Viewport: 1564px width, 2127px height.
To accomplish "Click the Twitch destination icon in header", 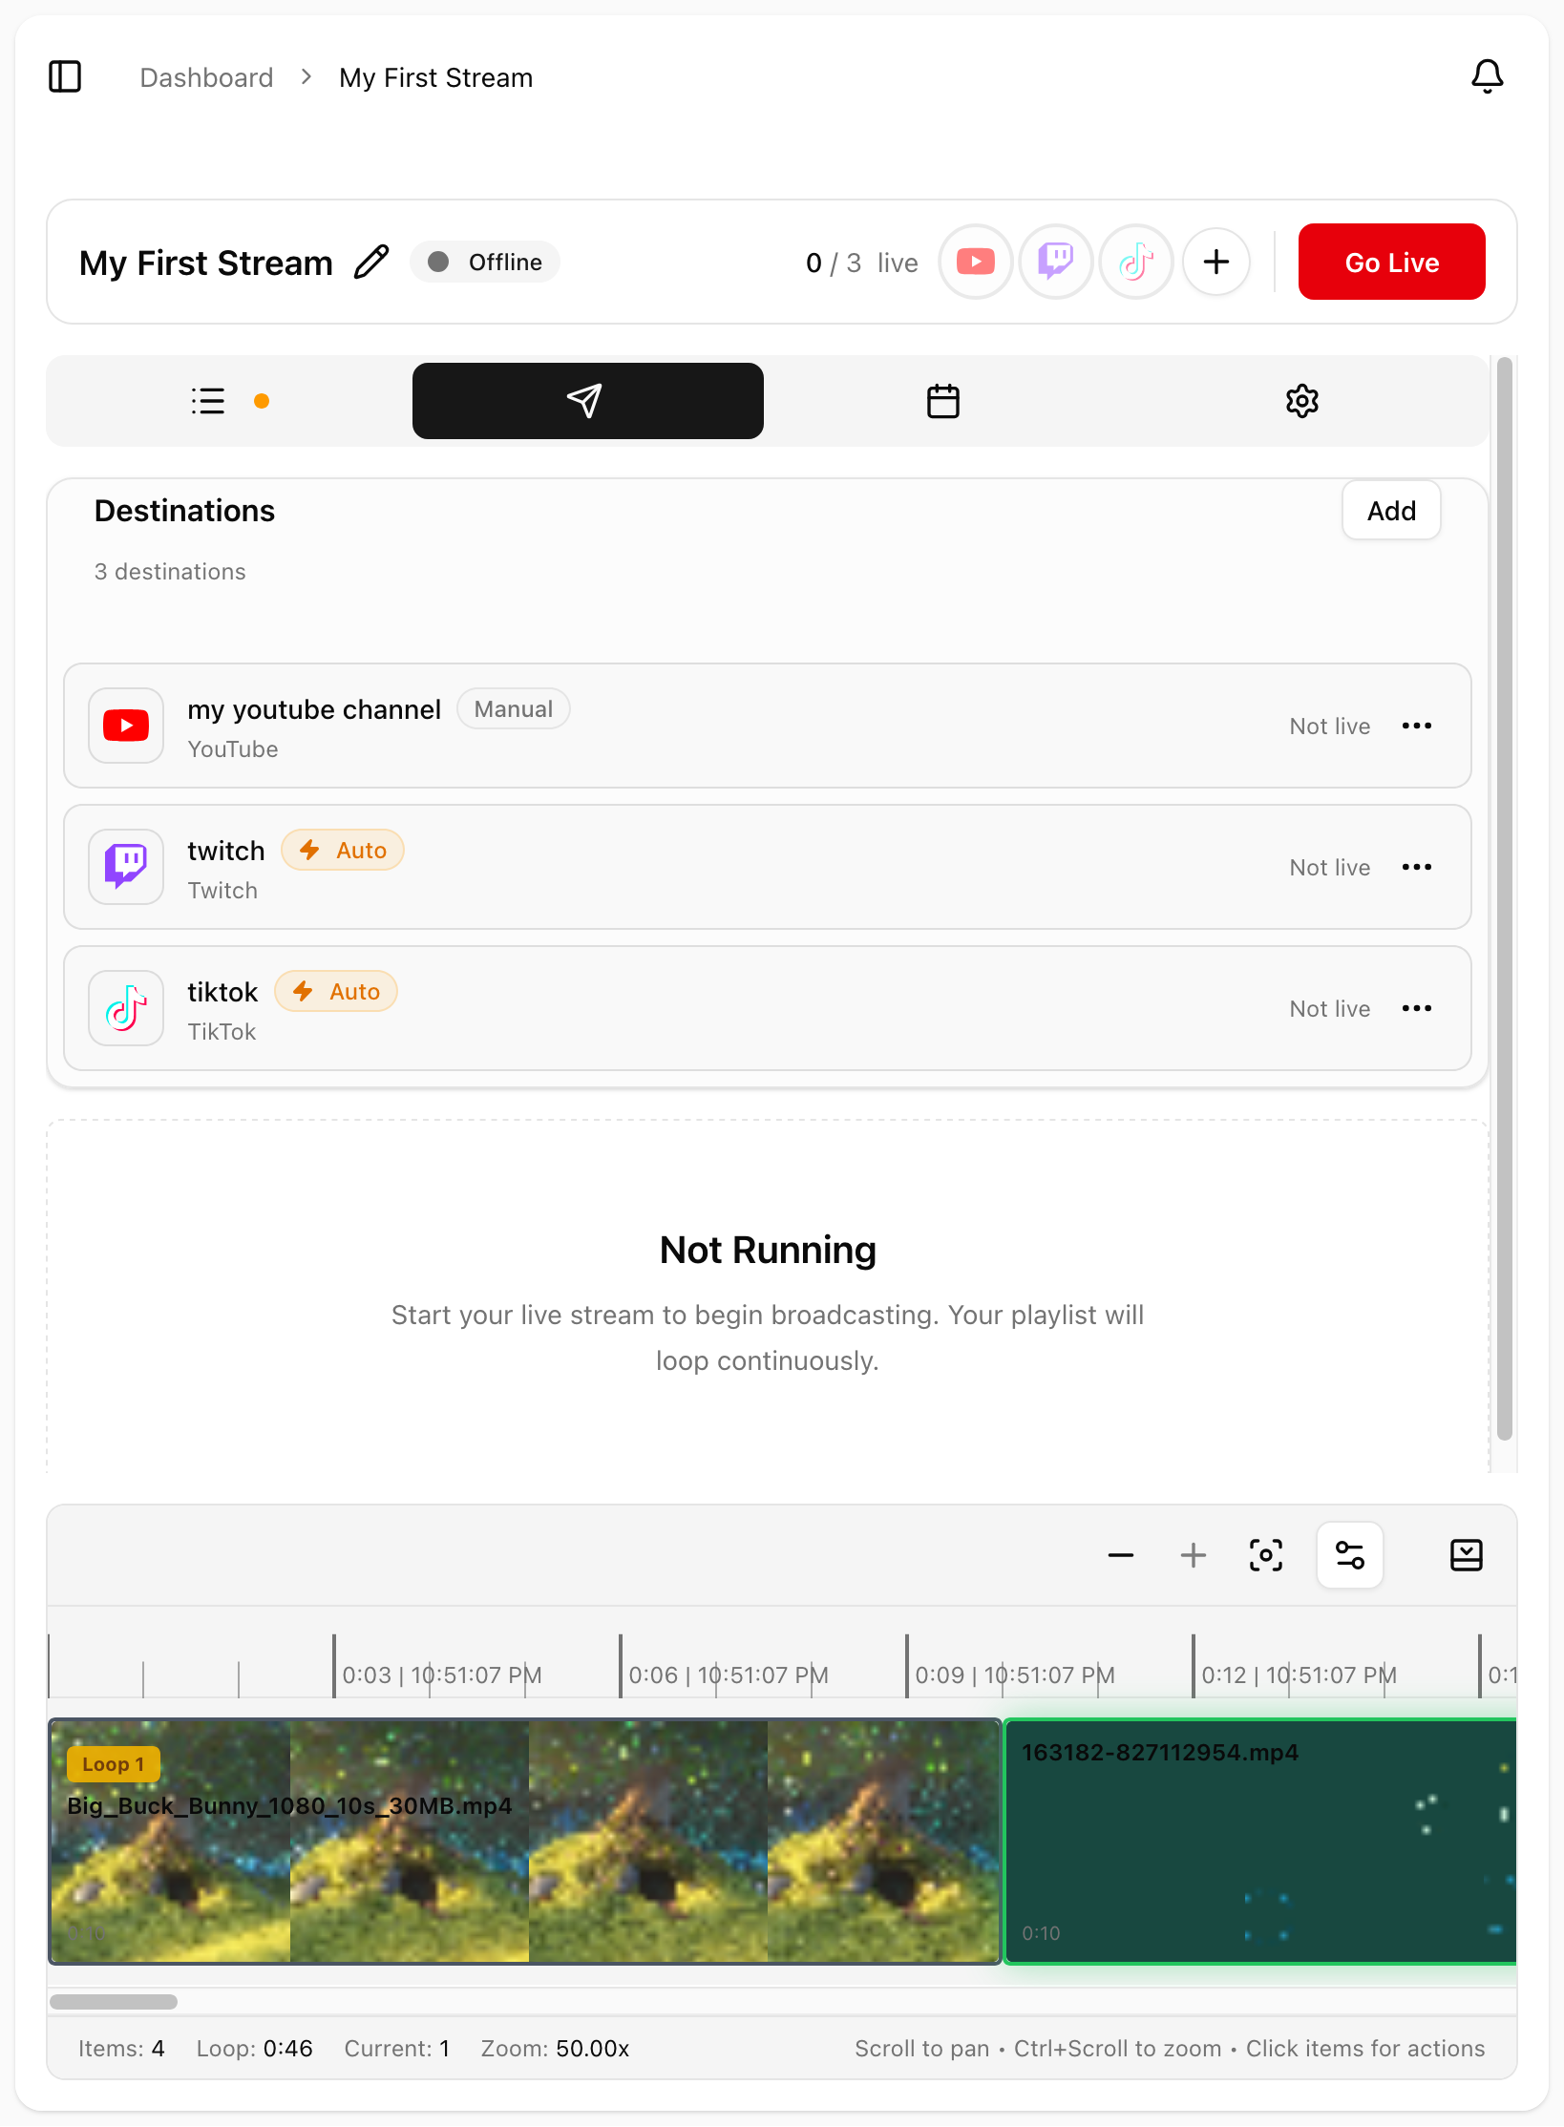I will 1055,262.
